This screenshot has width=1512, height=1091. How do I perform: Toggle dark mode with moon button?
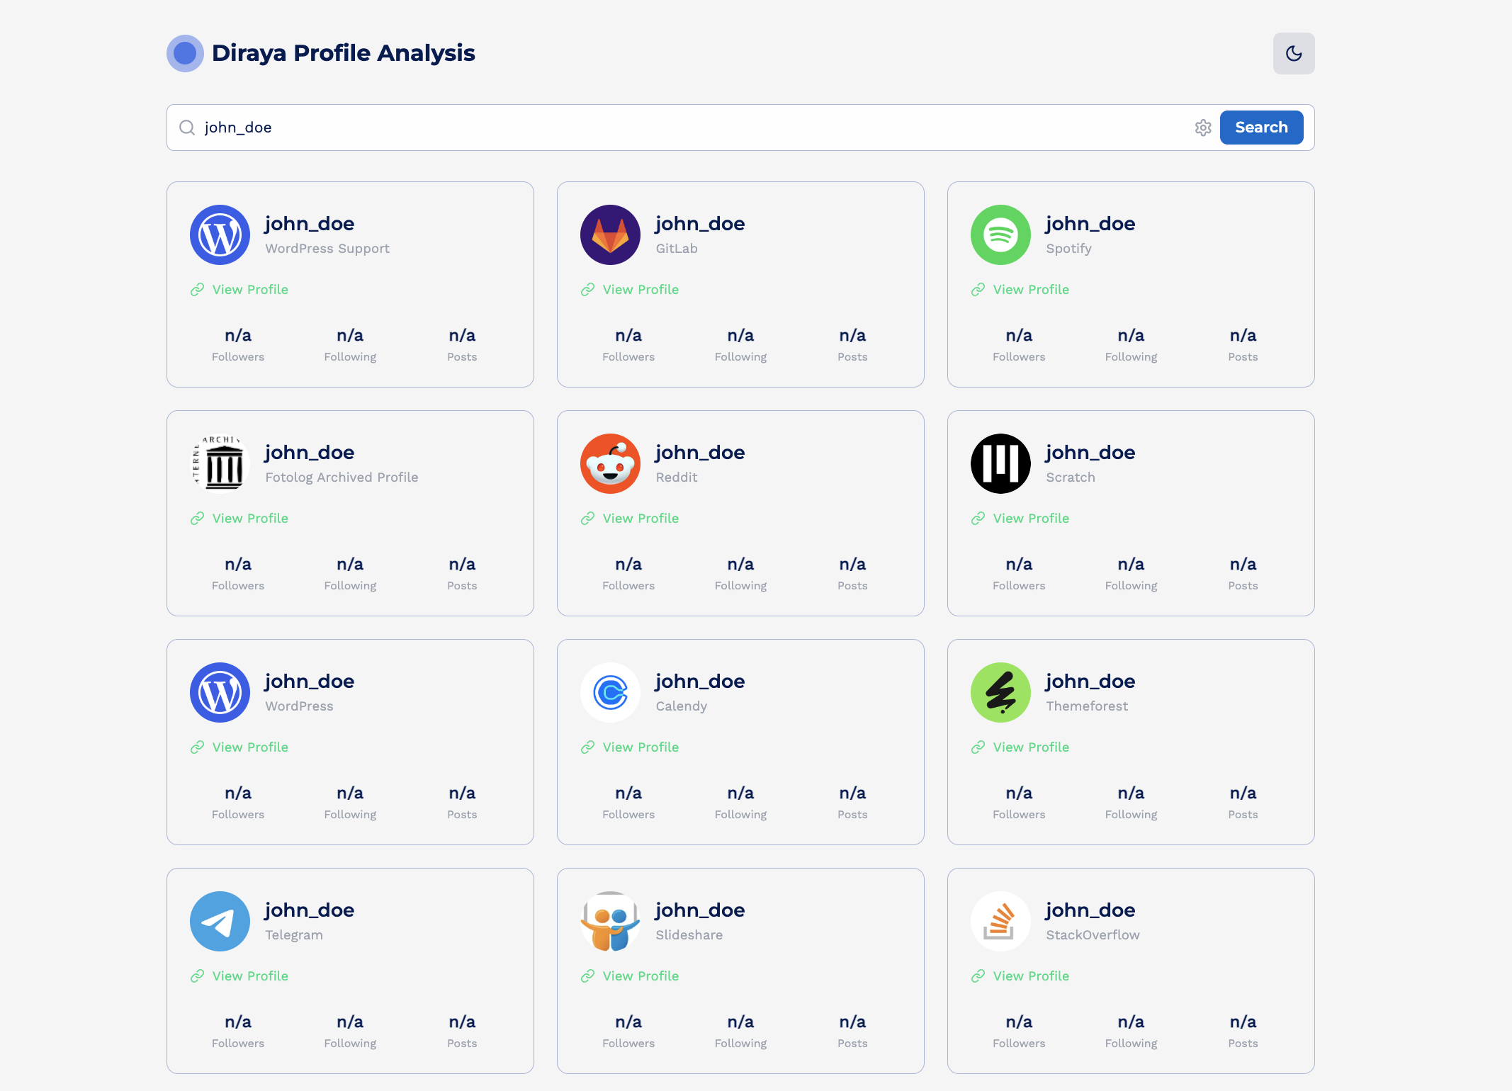pyautogui.click(x=1293, y=53)
